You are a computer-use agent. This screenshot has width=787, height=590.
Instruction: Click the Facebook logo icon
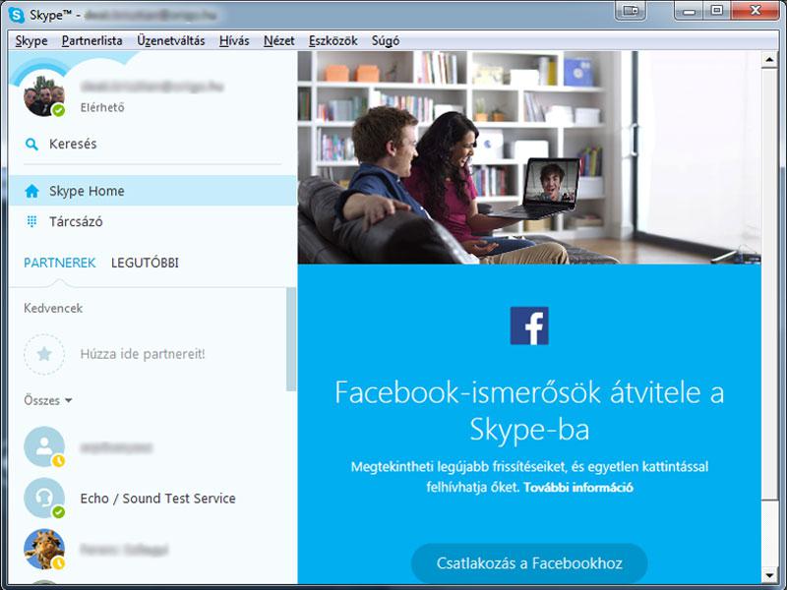tap(529, 325)
